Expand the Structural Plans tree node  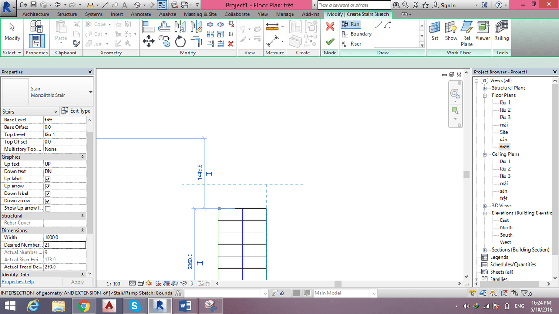[x=484, y=88]
